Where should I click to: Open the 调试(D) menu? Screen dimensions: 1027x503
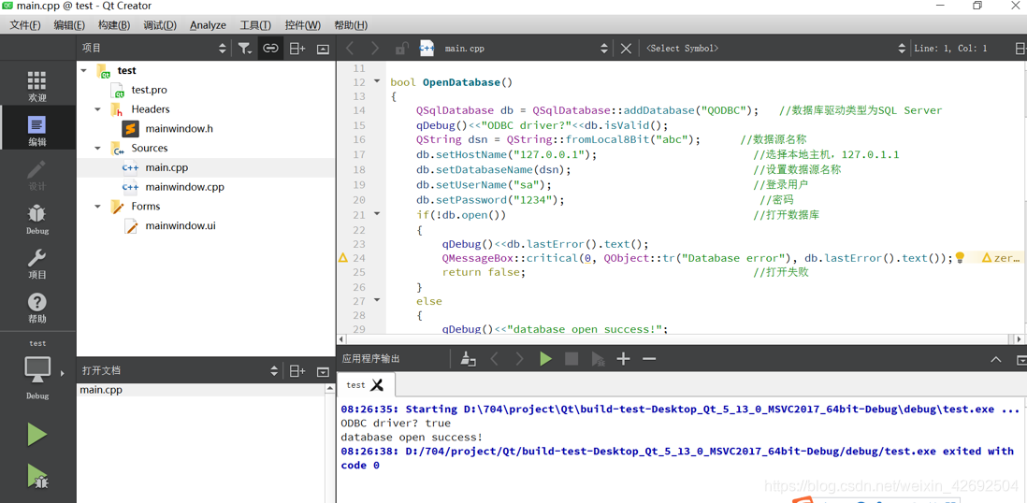[160, 25]
